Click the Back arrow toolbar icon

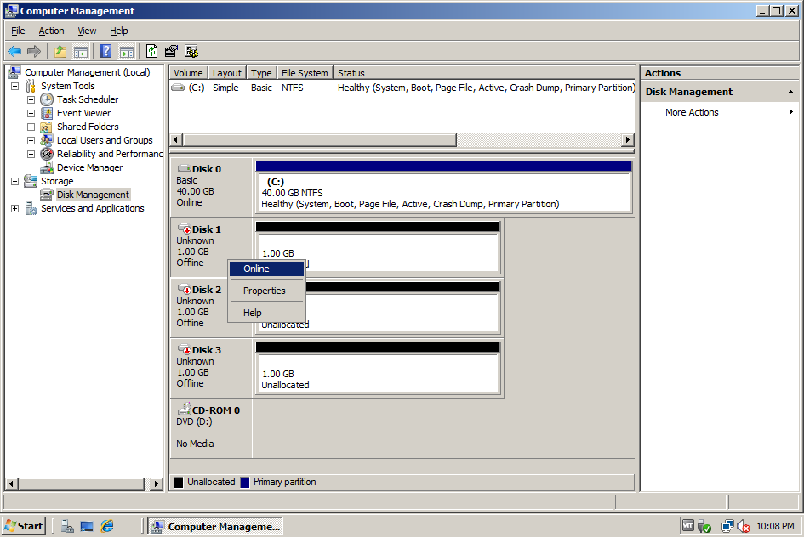tap(14, 51)
